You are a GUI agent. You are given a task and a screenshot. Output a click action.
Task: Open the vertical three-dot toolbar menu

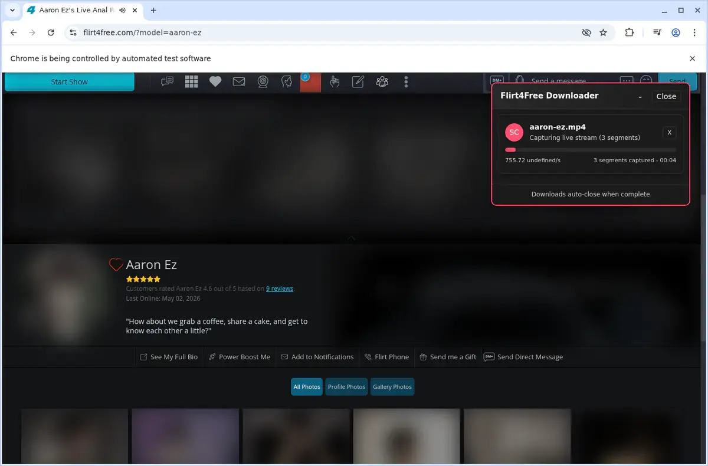point(406,82)
